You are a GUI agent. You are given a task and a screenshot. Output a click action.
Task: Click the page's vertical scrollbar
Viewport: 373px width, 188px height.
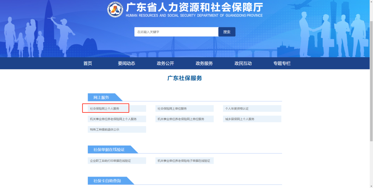pos(371,79)
